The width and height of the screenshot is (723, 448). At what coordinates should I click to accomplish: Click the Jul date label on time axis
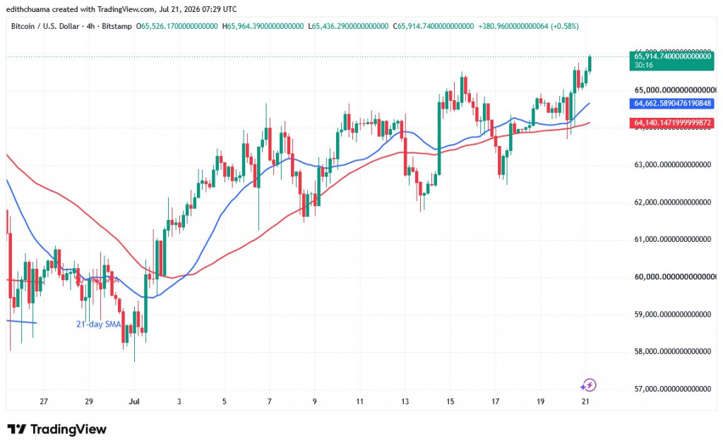point(134,401)
